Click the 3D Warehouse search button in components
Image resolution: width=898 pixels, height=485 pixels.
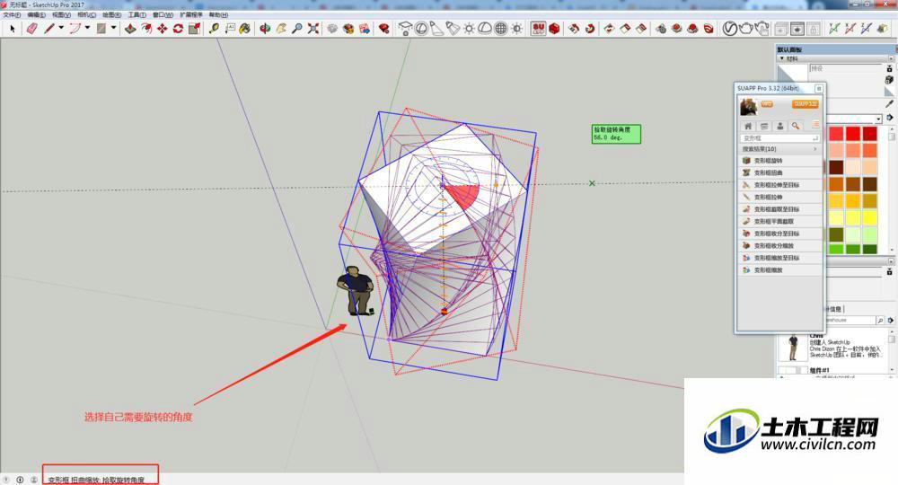pos(880,320)
